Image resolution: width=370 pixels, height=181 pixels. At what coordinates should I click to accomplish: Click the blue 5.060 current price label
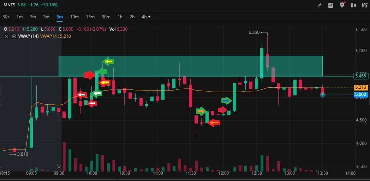point(361,95)
